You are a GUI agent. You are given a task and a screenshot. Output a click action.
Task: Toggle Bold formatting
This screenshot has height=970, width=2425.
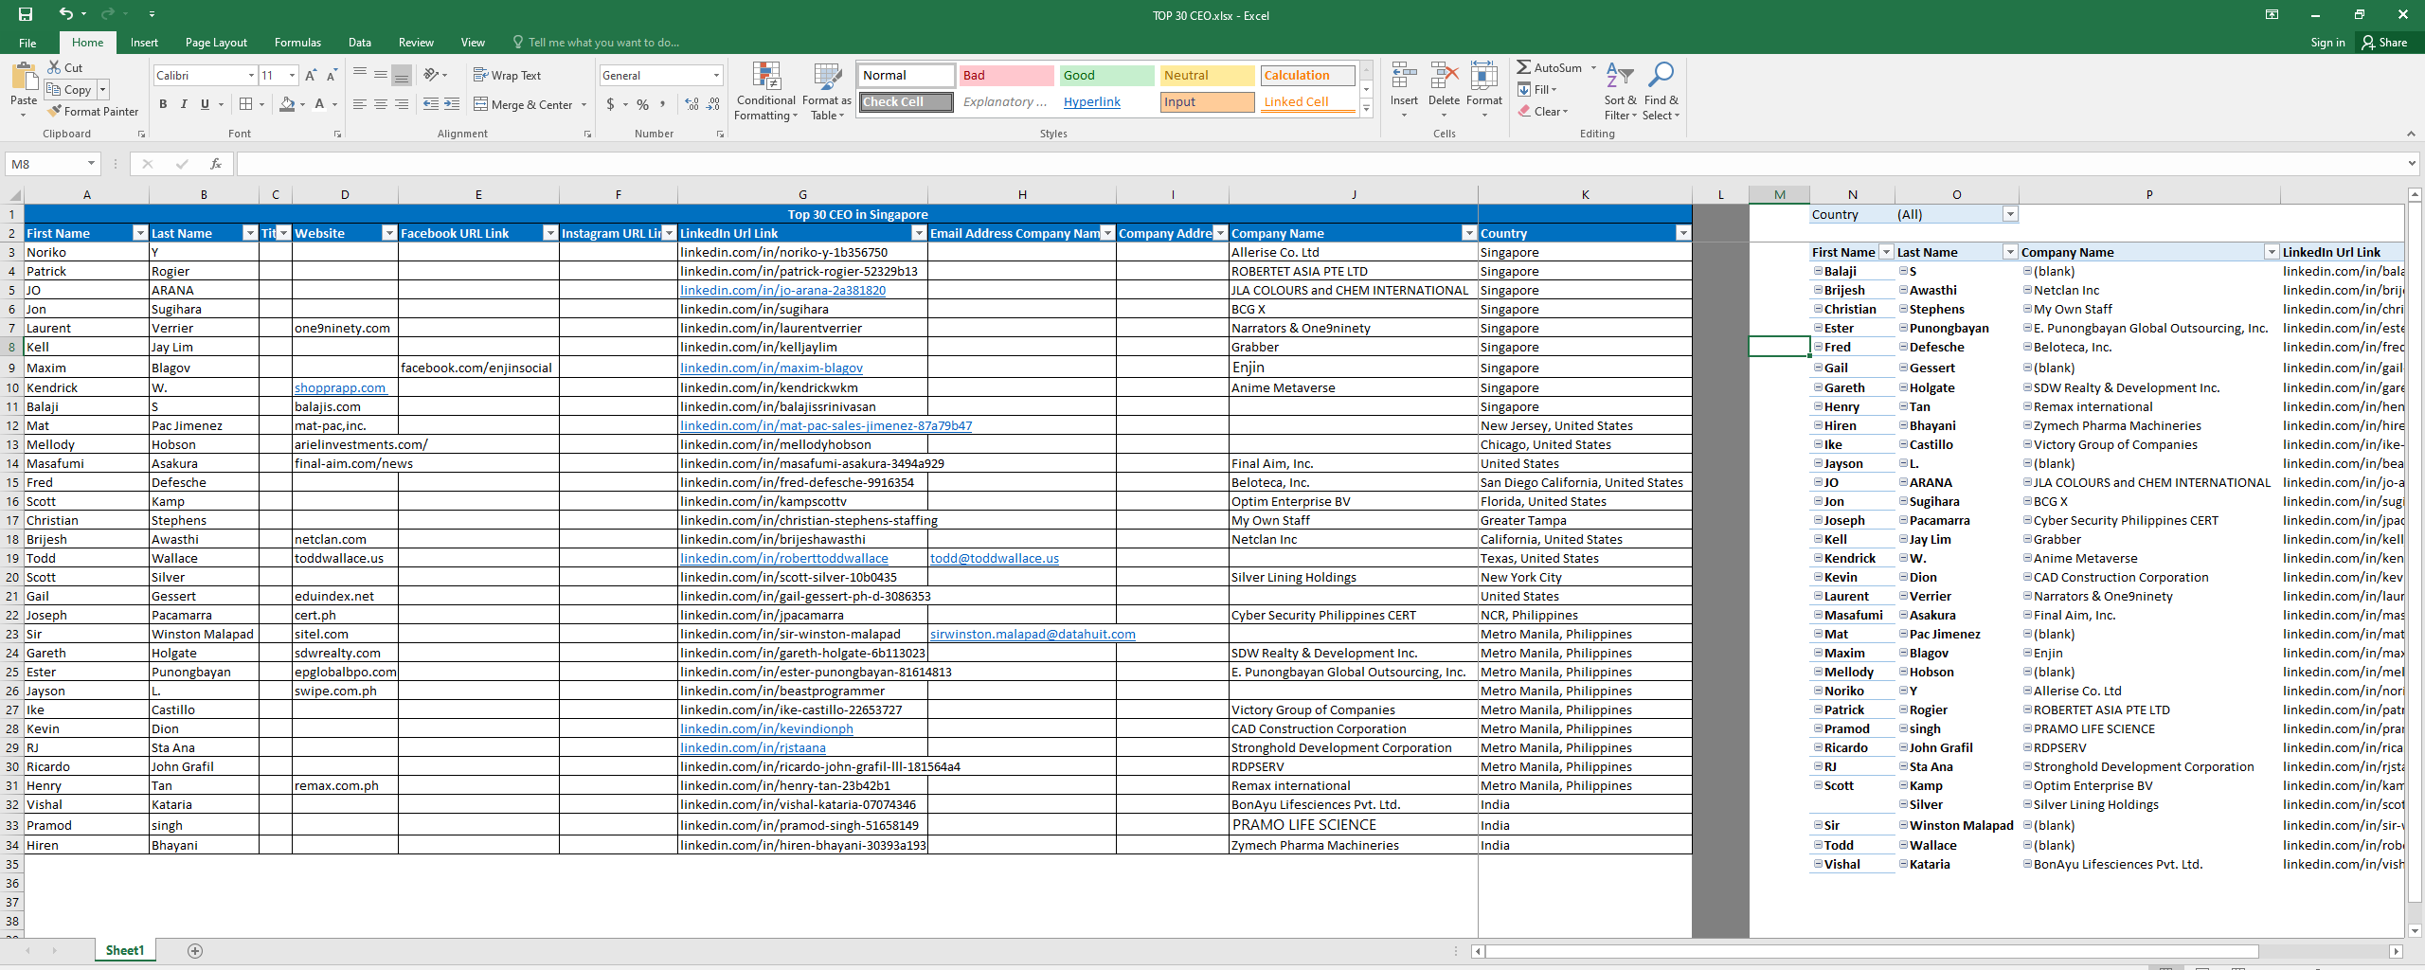pos(163,104)
